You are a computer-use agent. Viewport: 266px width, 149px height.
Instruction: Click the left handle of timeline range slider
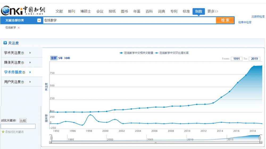pos(52,138)
